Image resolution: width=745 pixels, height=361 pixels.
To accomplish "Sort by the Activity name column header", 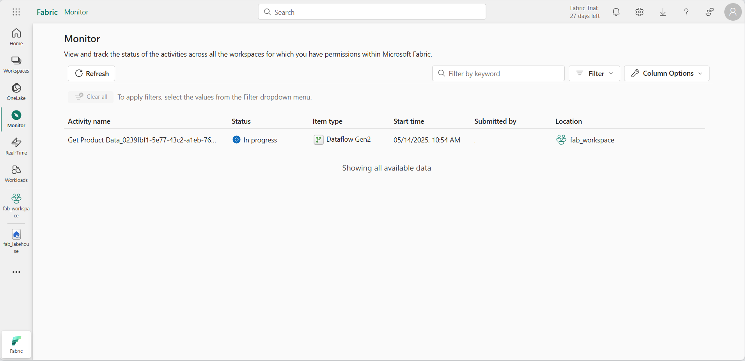I will point(89,121).
